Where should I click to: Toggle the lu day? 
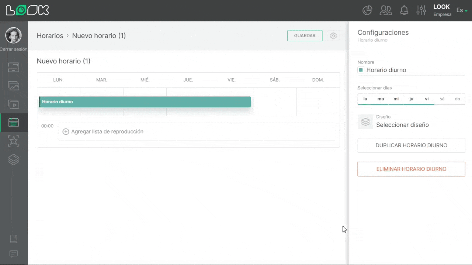point(365,99)
